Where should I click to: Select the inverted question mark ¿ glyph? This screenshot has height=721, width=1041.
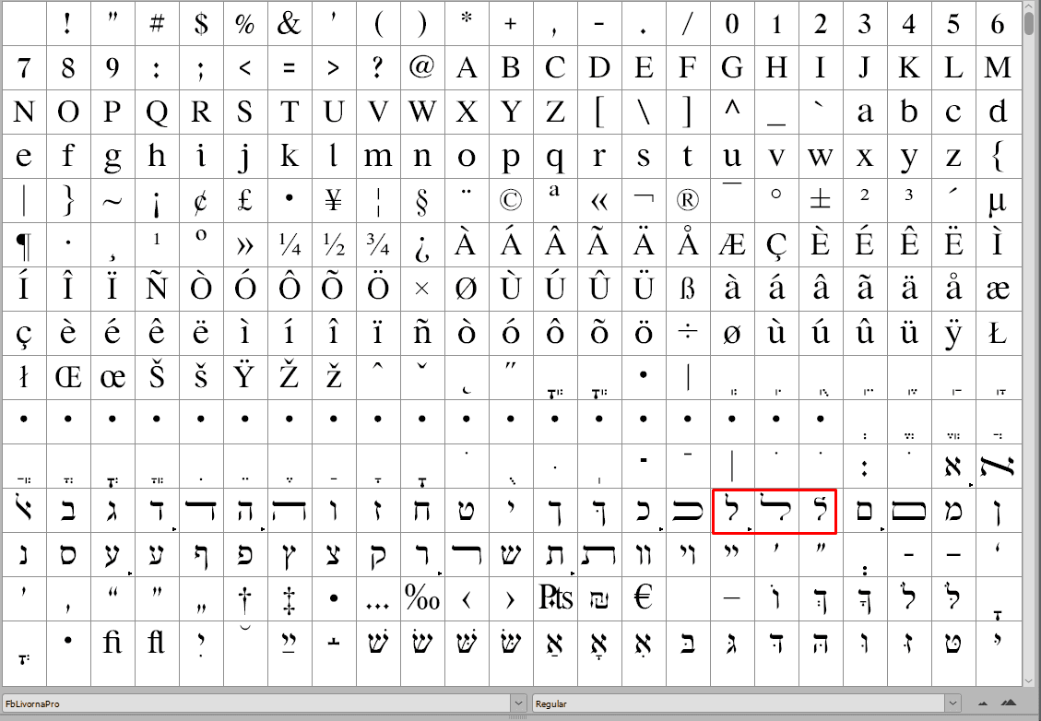tap(422, 245)
